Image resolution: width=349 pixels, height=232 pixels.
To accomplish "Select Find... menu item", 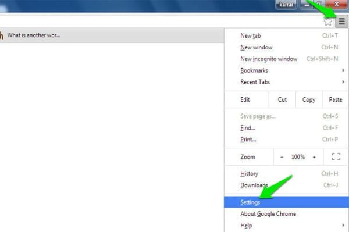I will (x=286, y=128).
